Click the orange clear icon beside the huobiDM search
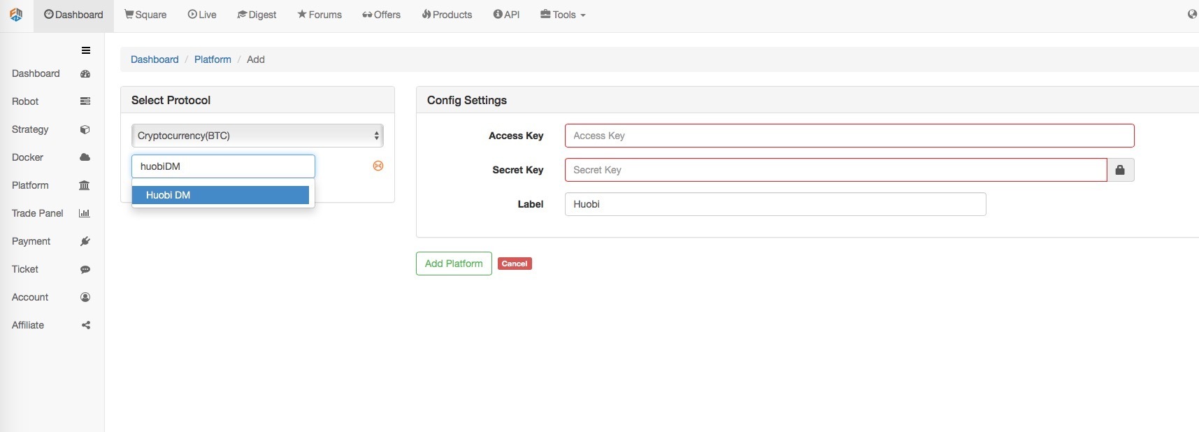1199x432 pixels. [x=378, y=166]
